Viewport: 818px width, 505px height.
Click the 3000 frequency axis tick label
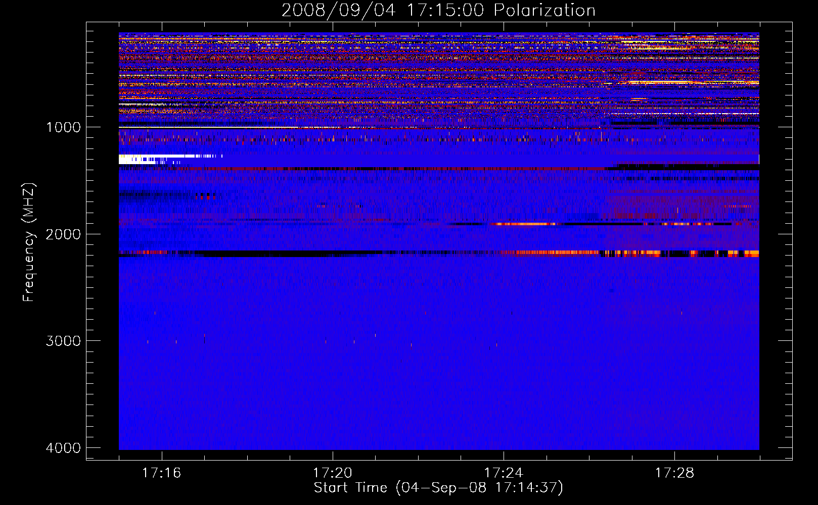pos(63,340)
